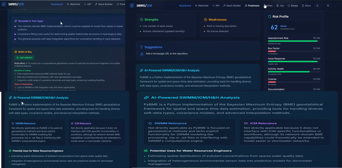
Task: Click the Strengths checkmark circle icon
Action: (x=141, y=20)
